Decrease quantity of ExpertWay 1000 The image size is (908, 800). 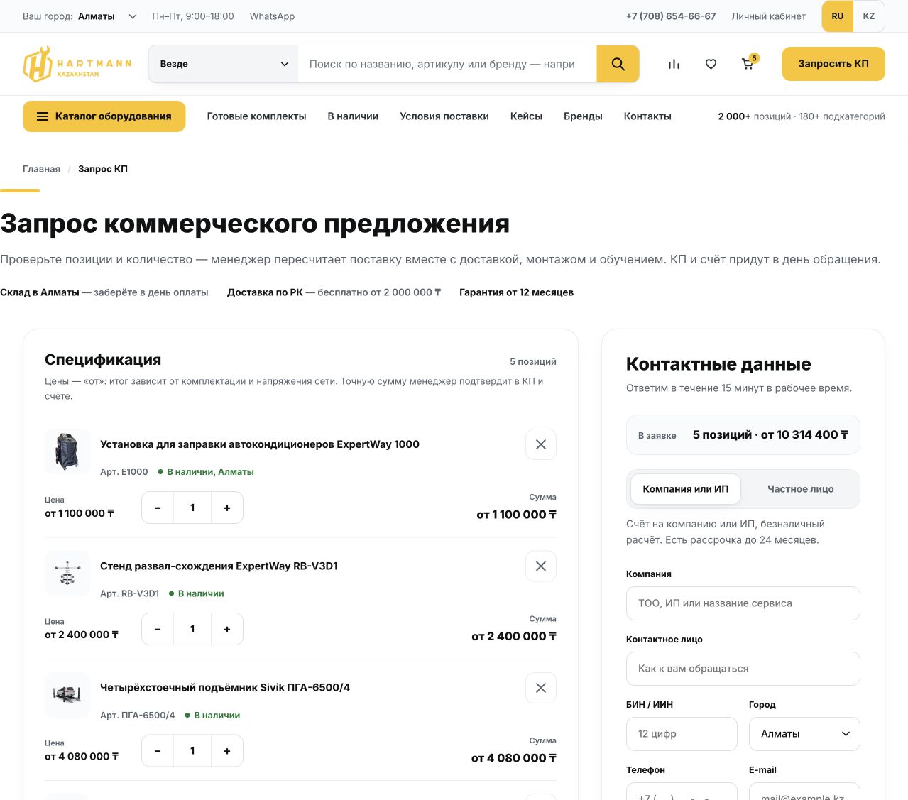click(158, 508)
